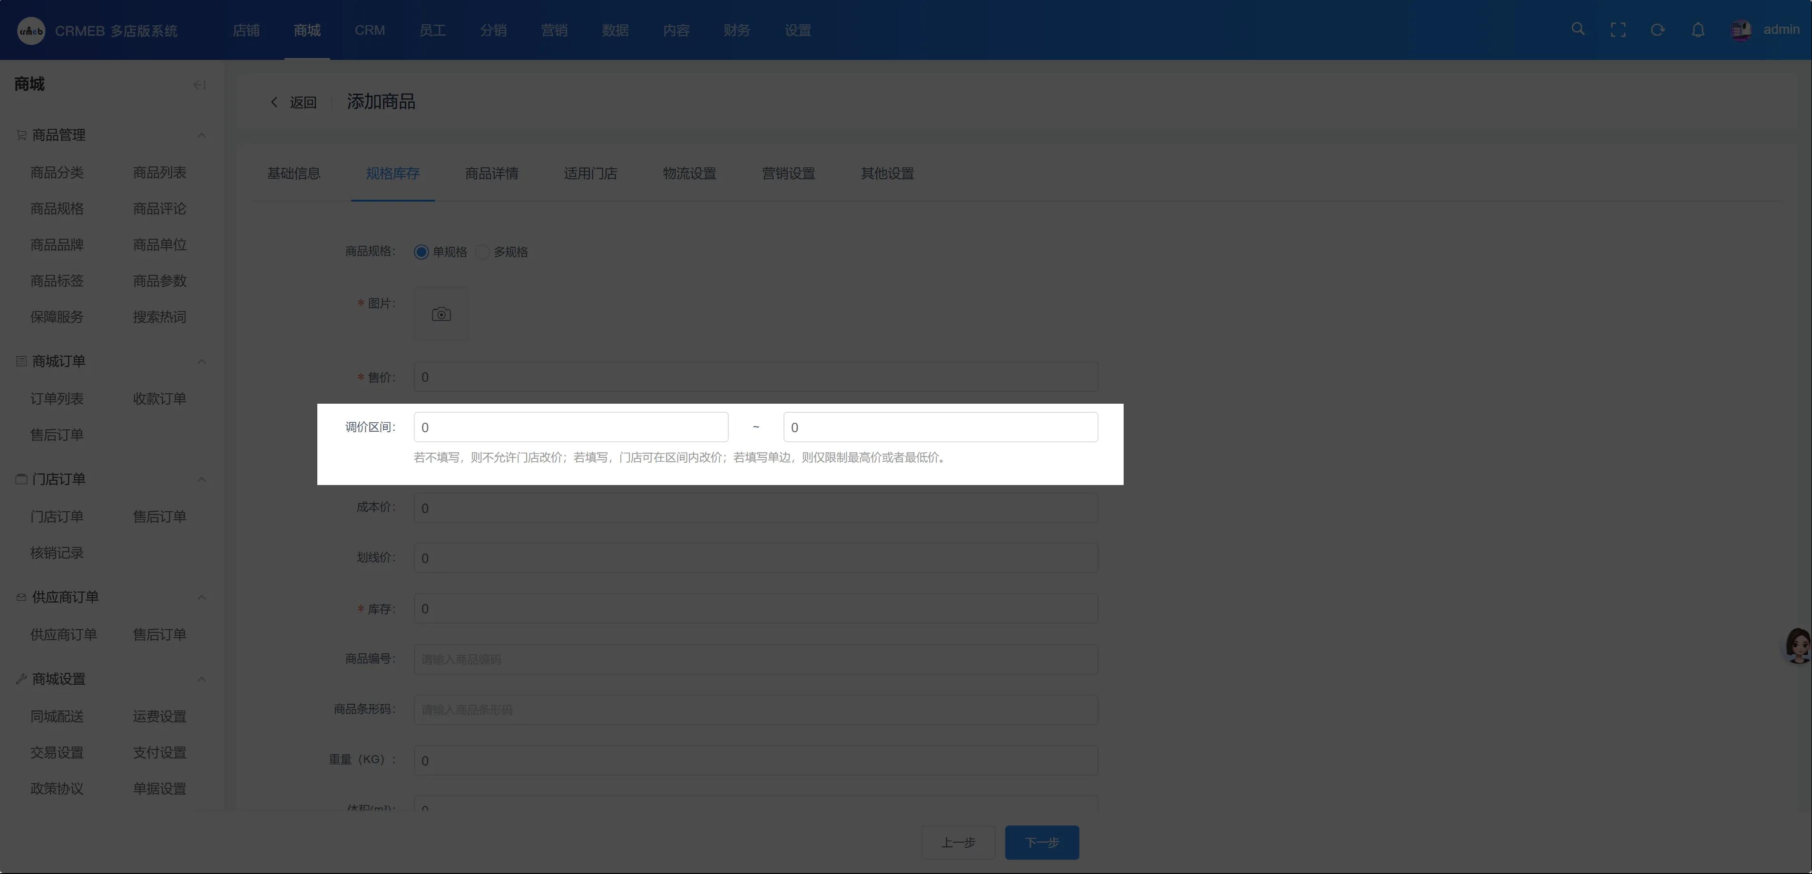Collapse 供应商订单 menu group chevron
The width and height of the screenshot is (1812, 874).
click(202, 598)
